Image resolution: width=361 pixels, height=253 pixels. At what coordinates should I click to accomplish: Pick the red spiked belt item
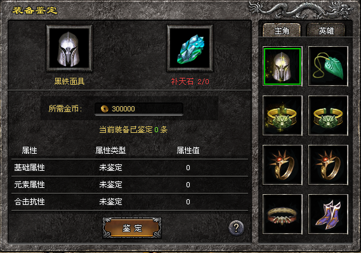(282, 214)
